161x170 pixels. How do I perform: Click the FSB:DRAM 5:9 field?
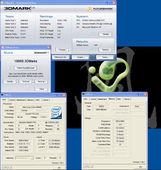[x=120, y=125]
